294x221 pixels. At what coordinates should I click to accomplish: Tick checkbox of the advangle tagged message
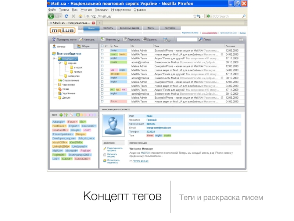[102, 74]
